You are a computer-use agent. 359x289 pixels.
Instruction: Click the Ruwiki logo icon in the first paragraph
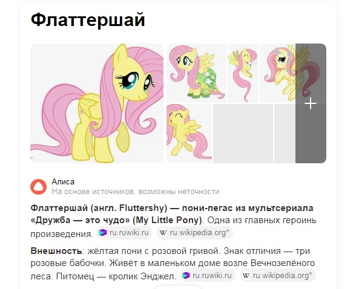pos(103,233)
